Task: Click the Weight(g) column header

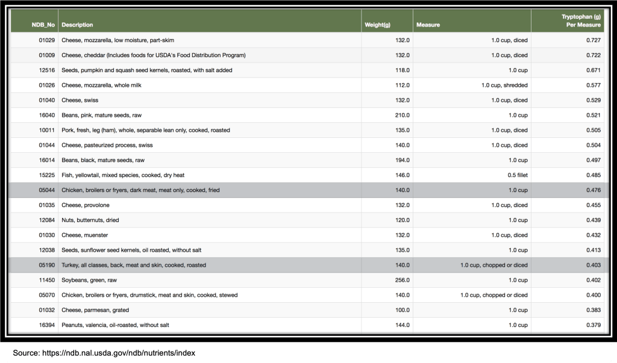Action: 378,25
